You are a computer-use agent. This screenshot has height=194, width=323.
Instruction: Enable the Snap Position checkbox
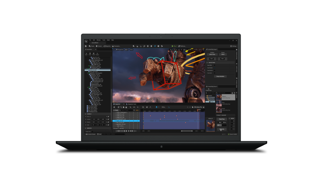point(215,68)
